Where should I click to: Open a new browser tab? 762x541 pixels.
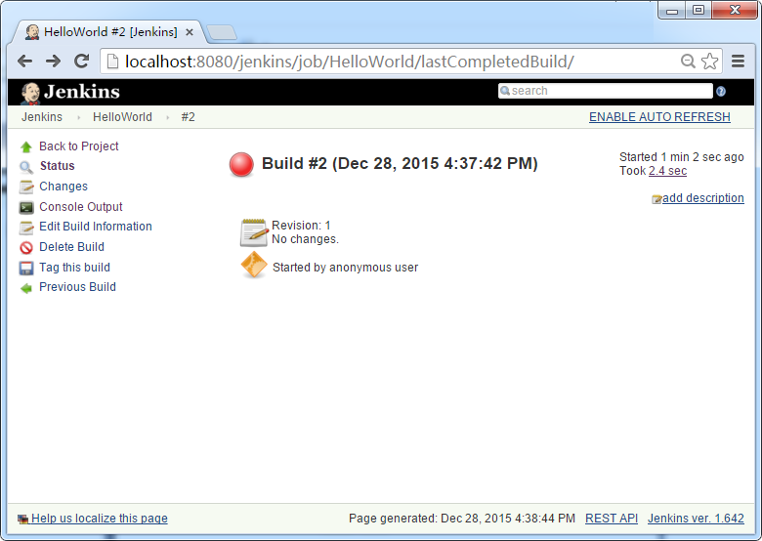tap(222, 32)
